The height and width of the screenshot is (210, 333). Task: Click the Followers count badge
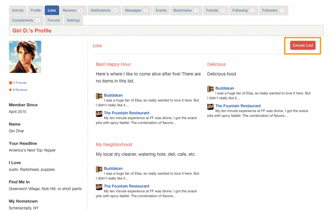(282, 10)
